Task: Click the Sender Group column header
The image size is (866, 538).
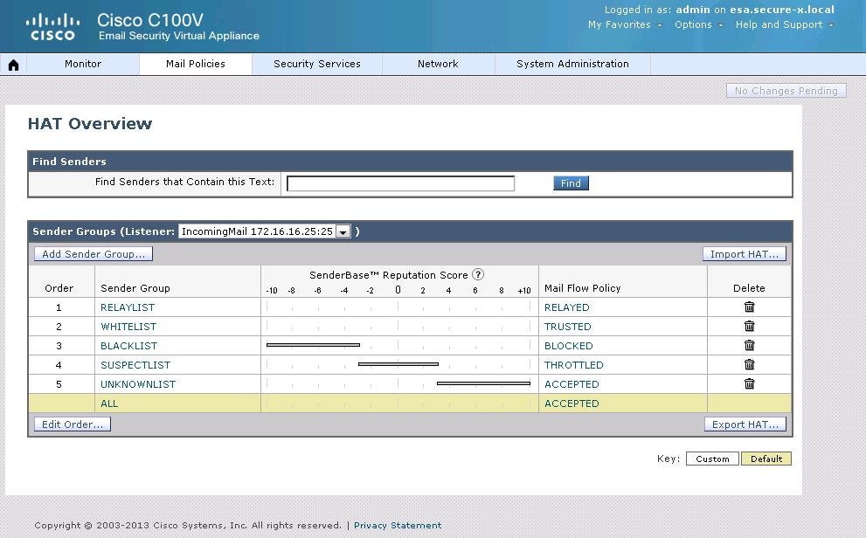Action: pos(135,288)
